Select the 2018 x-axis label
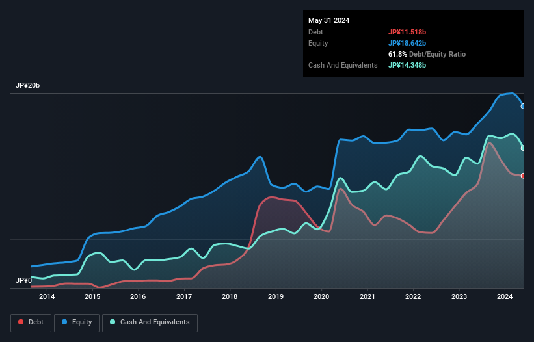 230,296
